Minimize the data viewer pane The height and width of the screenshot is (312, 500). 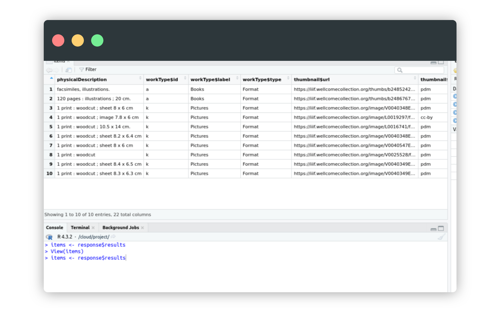point(433,63)
